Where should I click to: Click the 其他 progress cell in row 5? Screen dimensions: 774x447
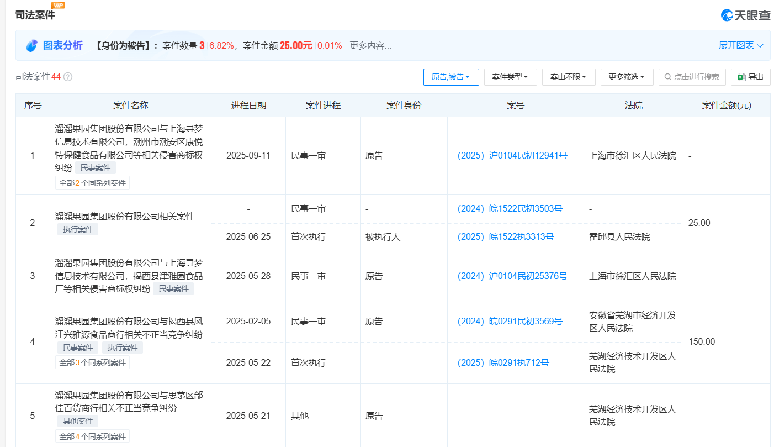(x=300, y=416)
